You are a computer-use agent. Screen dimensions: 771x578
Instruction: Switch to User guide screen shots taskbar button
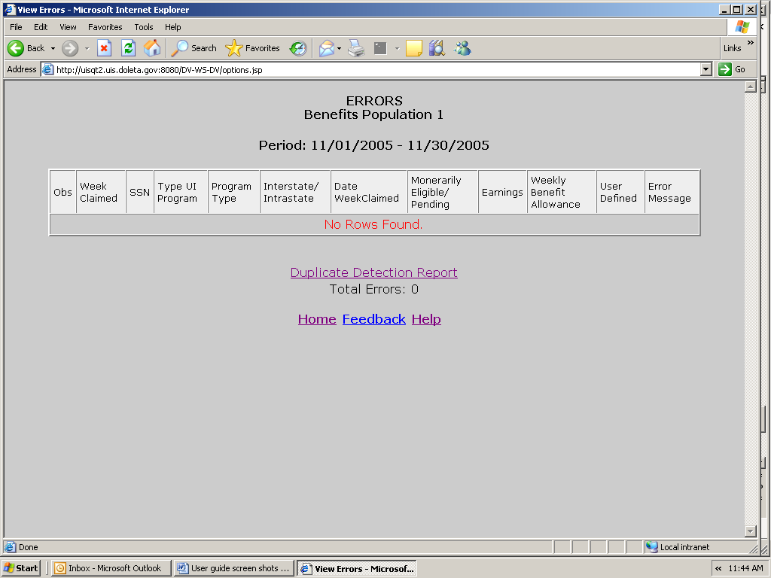tap(234, 568)
